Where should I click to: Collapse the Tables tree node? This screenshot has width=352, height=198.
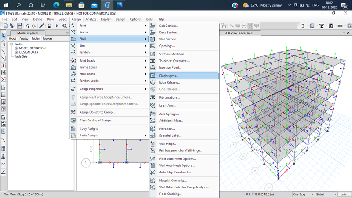pyautogui.click(x=11, y=44)
